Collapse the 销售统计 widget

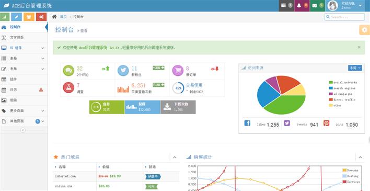tap(360, 157)
